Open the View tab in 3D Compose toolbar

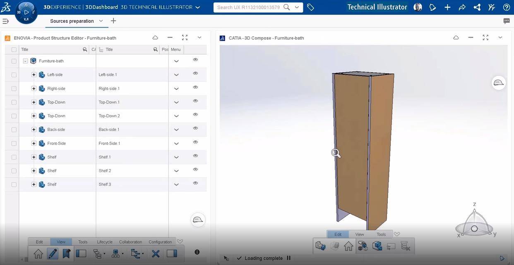(x=360, y=234)
